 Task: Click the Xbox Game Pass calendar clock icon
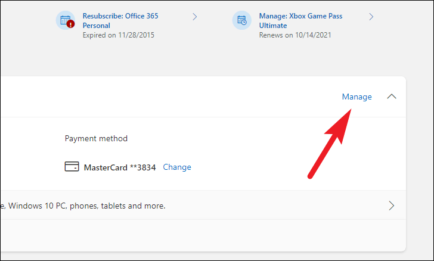click(x=242, y=20)
